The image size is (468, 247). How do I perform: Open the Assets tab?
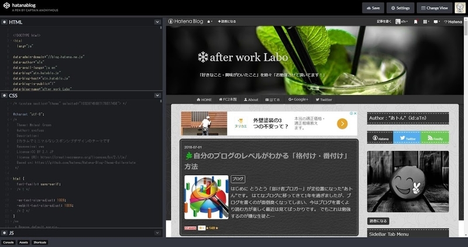pos(24,242)
